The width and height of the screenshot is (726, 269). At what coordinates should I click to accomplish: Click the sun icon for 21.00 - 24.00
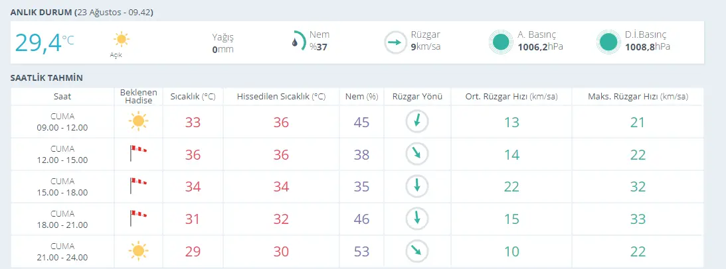point(137,250)
